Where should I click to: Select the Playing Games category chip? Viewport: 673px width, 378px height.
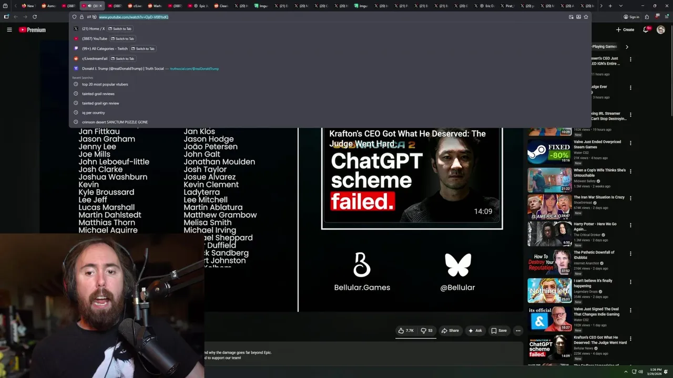(x=605, y=47)
